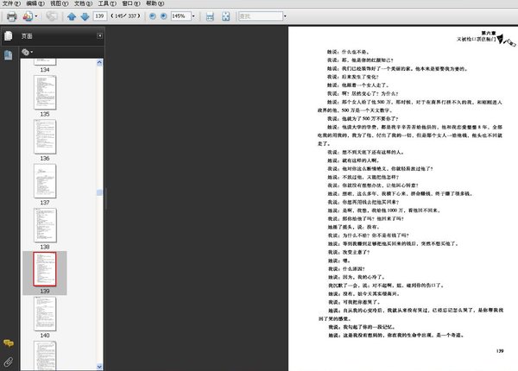Open the 视图 (View) menu
The image size is (518, 371).
click(x=59, y=3)
